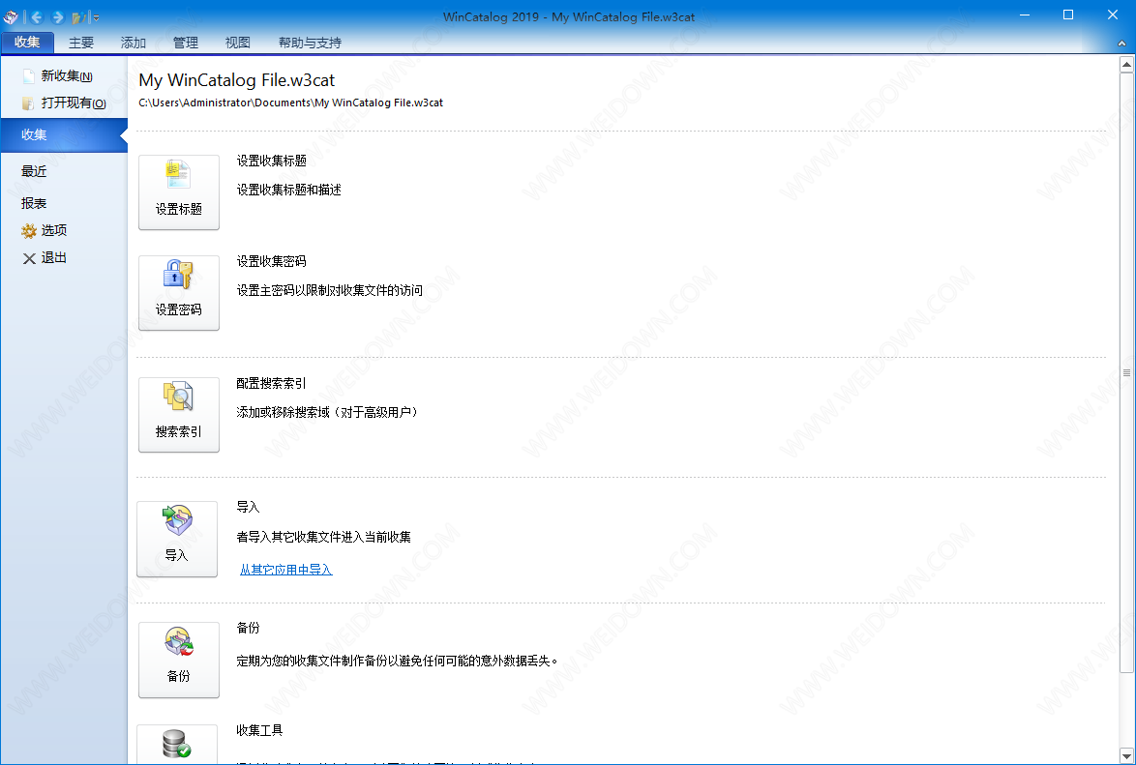The image size is (1136, 765).
Task: Switch to the 管理 tab
Action: pyautogui.click(x=186, y=43)
